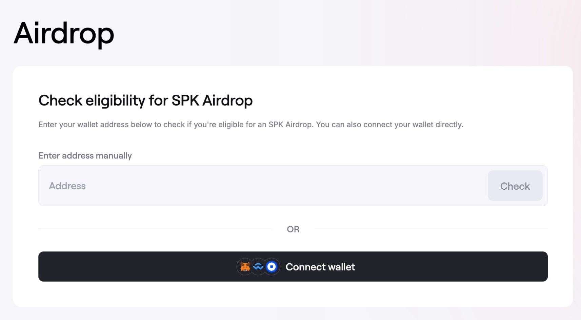
Task: Select the circular Coinbase logo
Action: coord(272,267)
